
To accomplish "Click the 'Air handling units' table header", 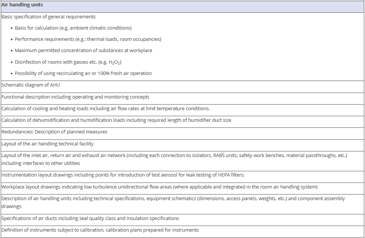I will (22, 5).
